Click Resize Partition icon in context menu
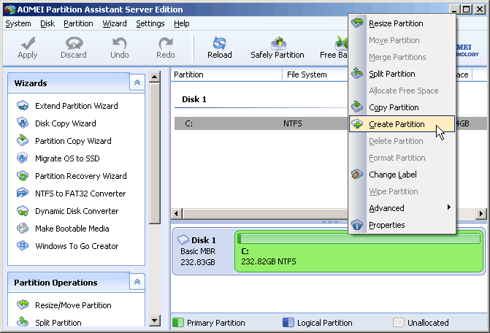 tap(357, 23)
